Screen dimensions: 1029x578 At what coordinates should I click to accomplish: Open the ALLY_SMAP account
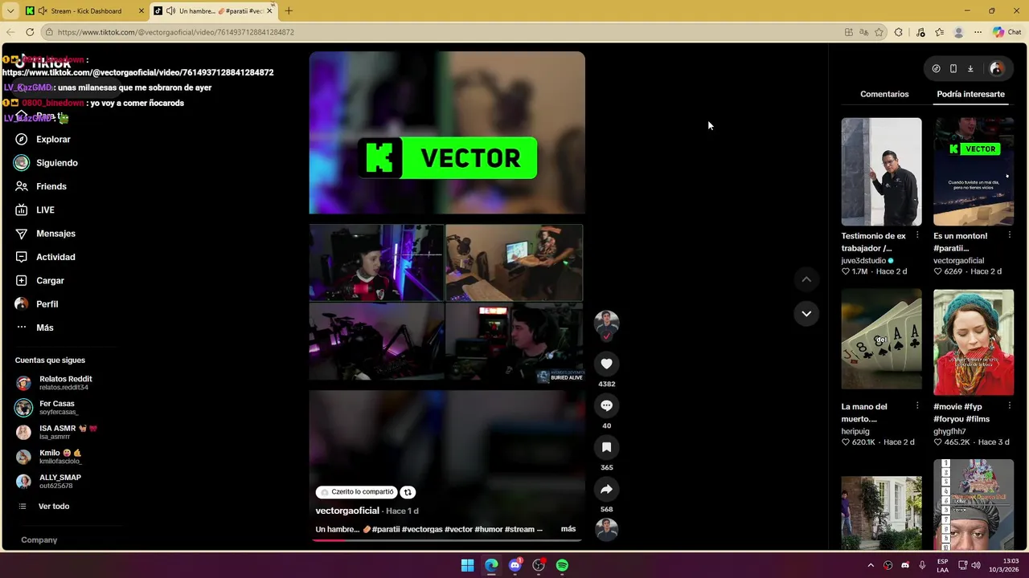tap(50, 482)
